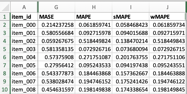Select MAPE value 0.518449824
This screenshot has width=187, height=94.
tap(93, 41)
